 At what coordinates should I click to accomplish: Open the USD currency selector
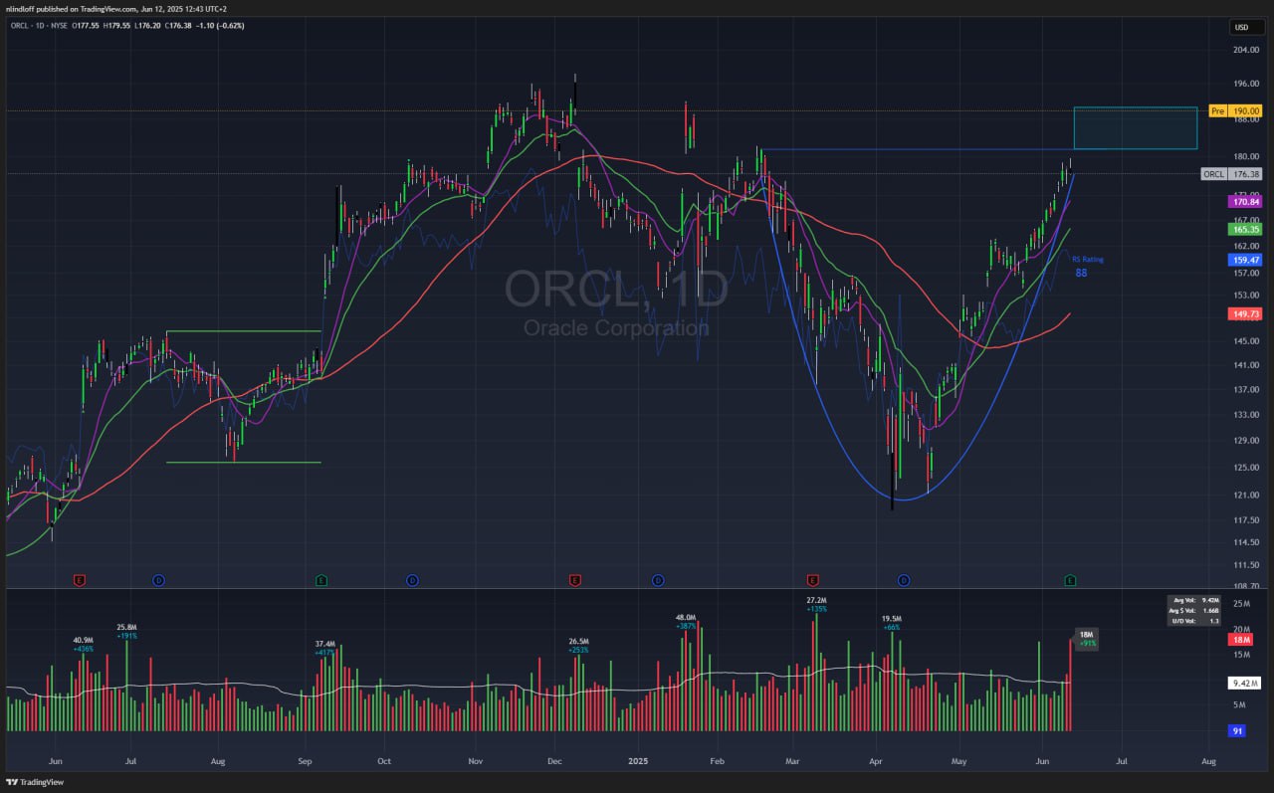click(x=1242, y=27)
